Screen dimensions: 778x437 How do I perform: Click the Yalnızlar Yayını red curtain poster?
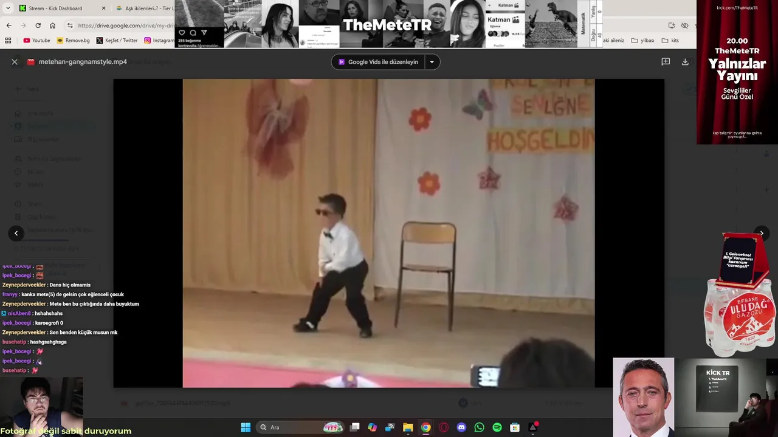(737, 72)
